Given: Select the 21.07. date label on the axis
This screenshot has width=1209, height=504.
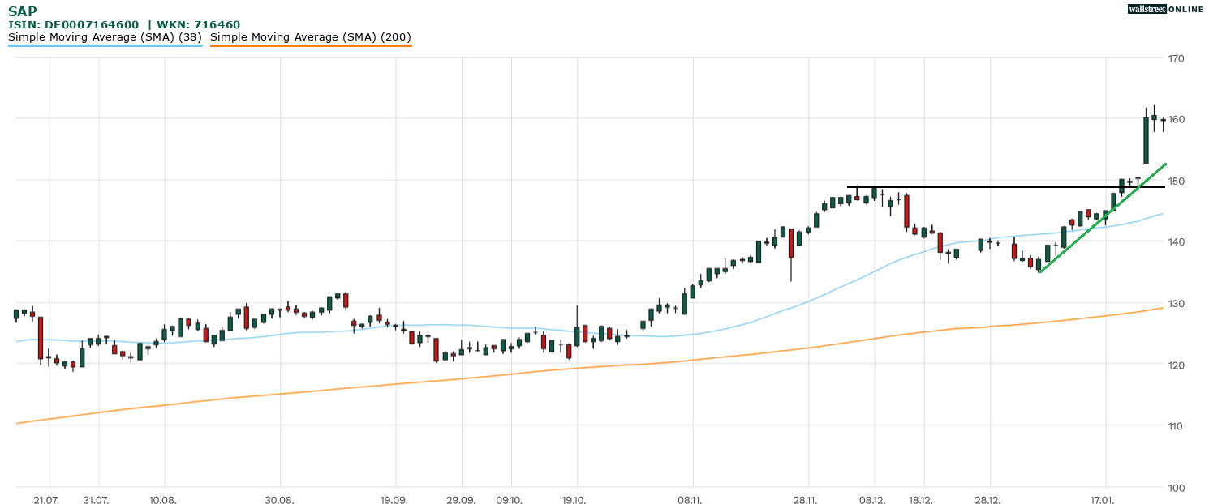Looking at the screenshot, I should click(x=47, y=500).
